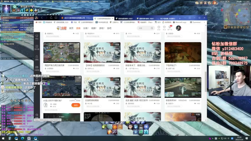Open Microsoft Edge on taskbar
The width and height of the screenshot is (251, 141).
click(x=23, y=138)
